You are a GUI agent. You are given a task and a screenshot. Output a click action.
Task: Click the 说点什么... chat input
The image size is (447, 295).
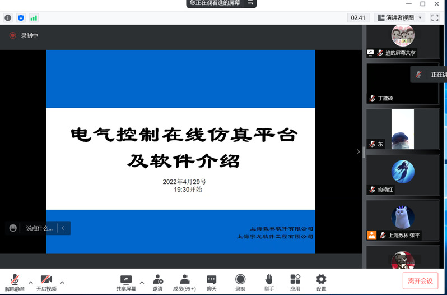(x=39, y=228)
